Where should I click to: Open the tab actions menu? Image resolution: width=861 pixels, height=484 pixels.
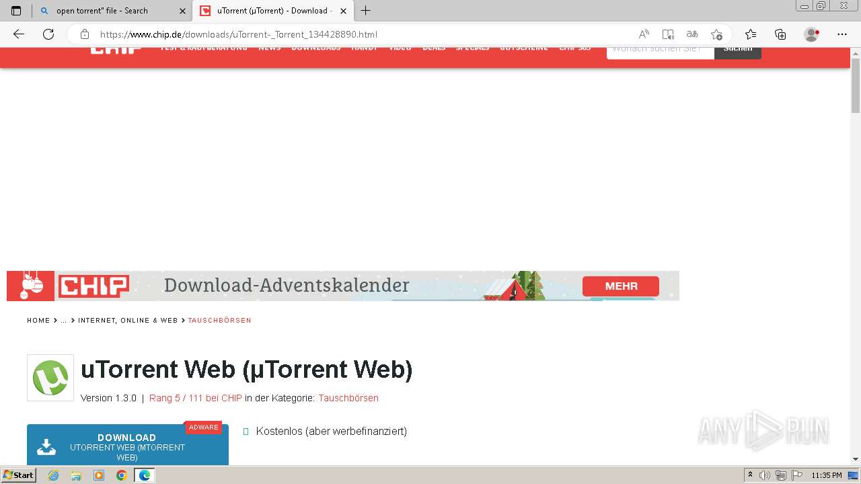click(16, 11)
